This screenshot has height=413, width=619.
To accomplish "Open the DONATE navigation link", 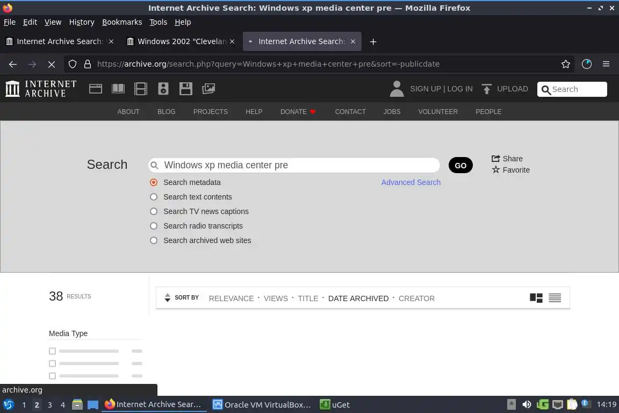I will [x=298, y=112].
